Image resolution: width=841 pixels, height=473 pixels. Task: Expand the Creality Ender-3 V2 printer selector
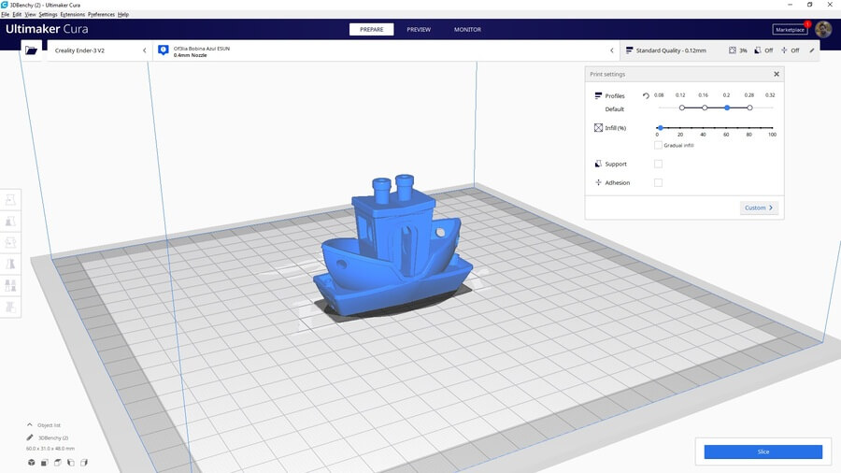(x=98, y=50)
